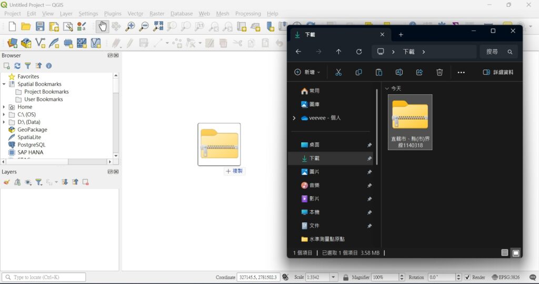Collapse the Spatial Bookmarks tree node
Screen dimensions: 539x284
pos(4,84)
